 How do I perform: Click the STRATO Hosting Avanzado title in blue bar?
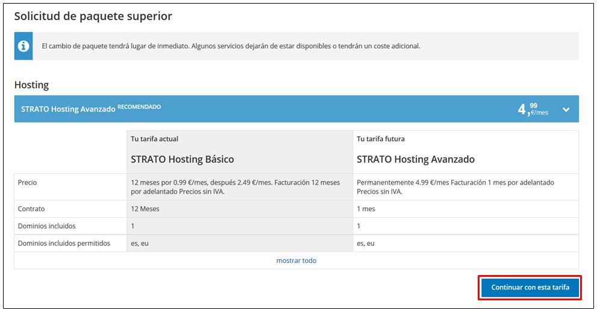[x=67, y=109]
